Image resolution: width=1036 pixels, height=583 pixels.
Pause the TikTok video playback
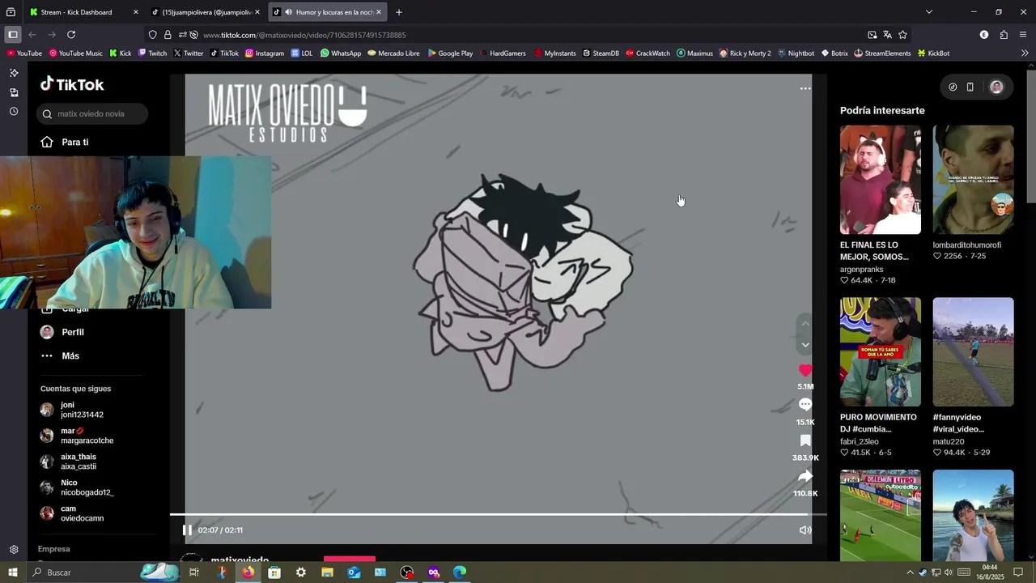tap(187, 530)
